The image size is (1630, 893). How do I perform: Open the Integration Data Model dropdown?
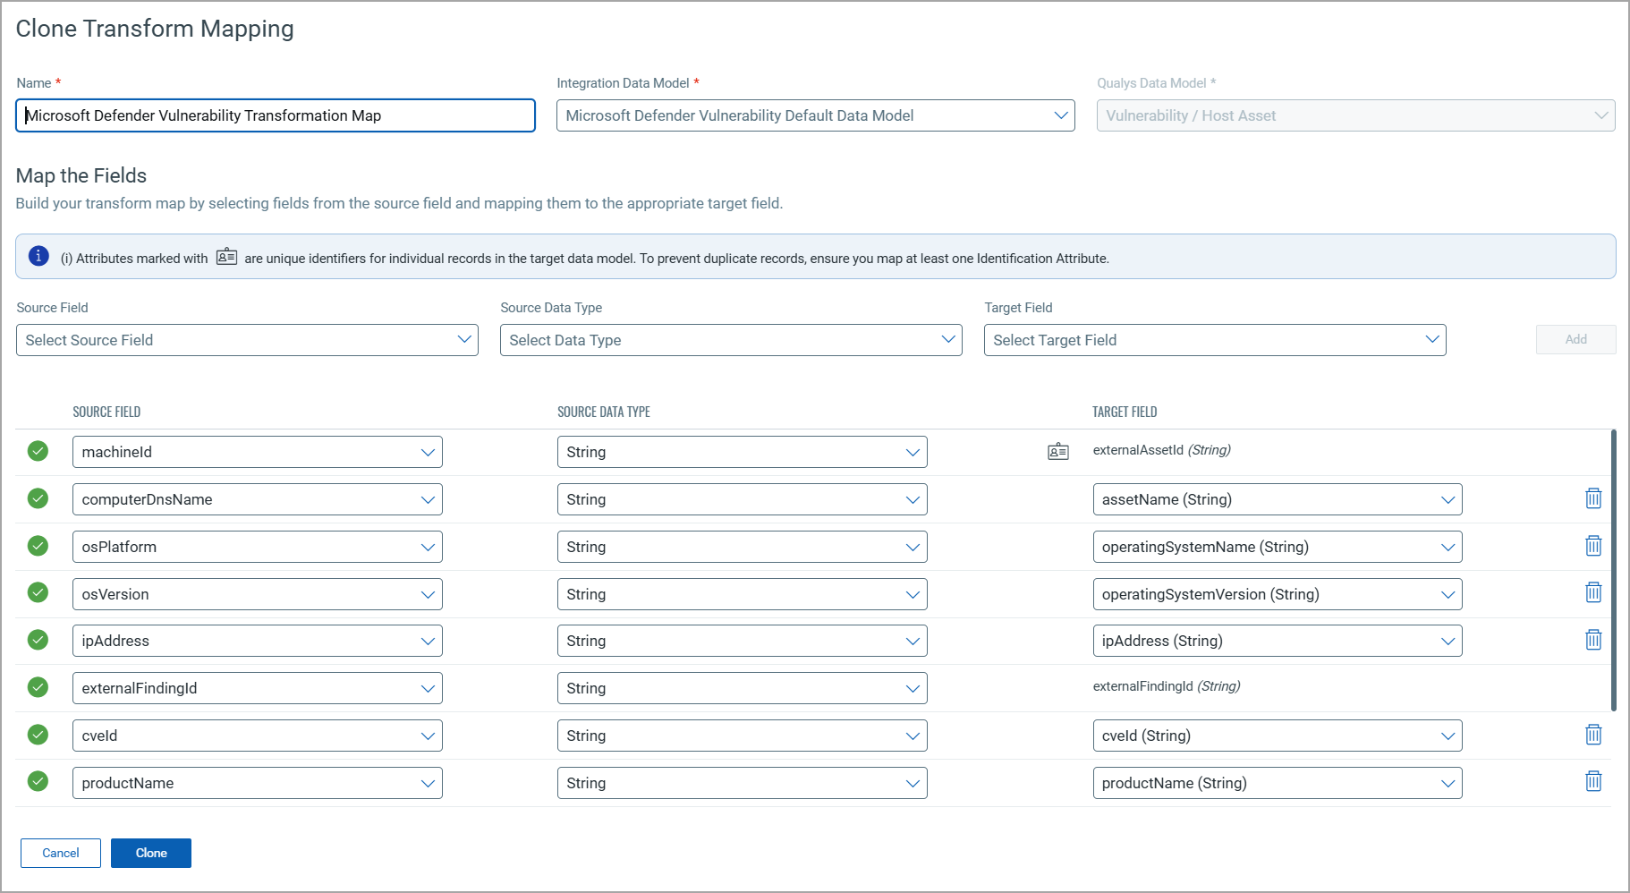(x=815, y=115)
